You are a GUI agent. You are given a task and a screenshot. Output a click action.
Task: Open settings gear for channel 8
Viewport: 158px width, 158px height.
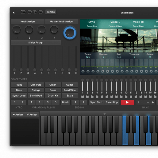tap(117, 71)
